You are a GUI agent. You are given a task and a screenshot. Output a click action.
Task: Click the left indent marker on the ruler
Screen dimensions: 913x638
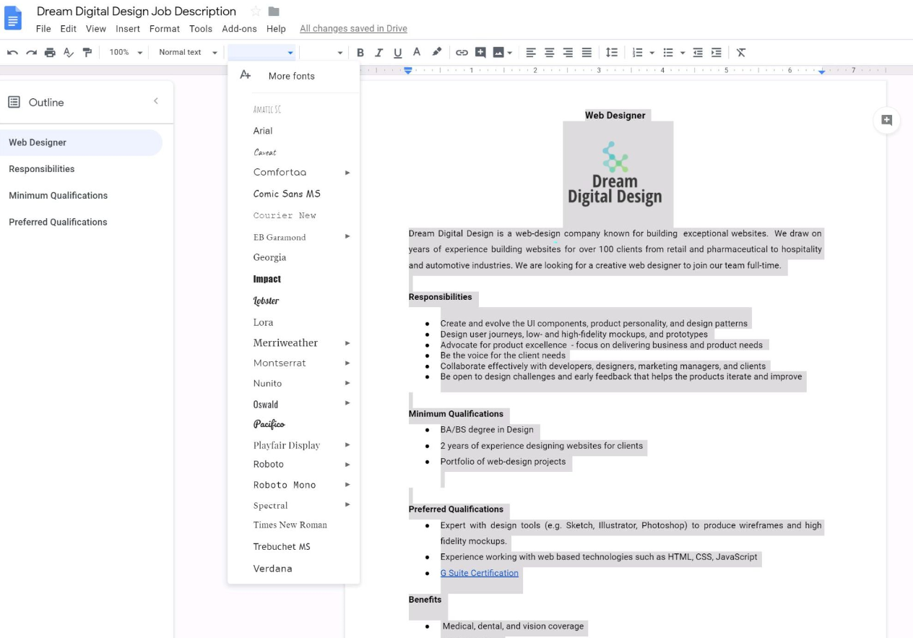[x=408, y=71]
